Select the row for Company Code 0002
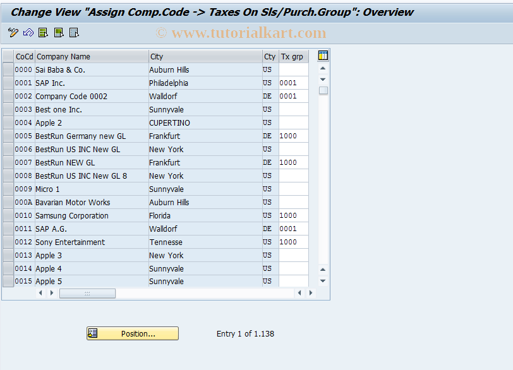513x370 pixels. pyautogui.click(x=8, y=96)
